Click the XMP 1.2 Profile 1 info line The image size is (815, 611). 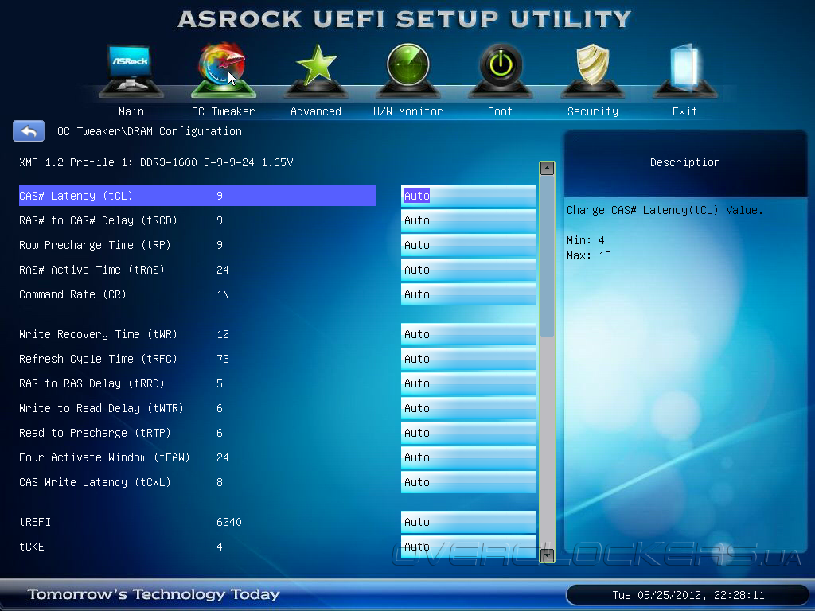point(156,162)
